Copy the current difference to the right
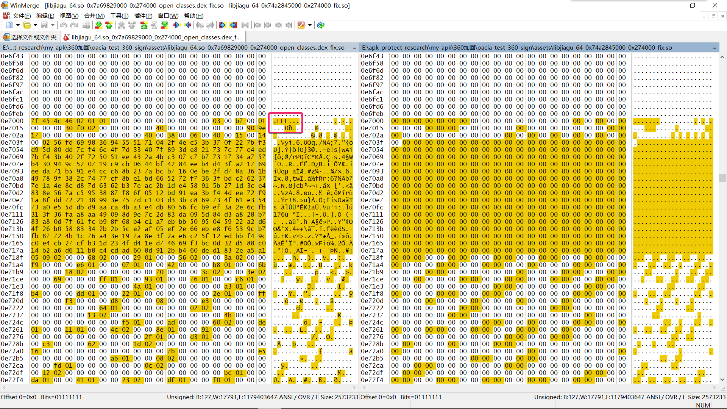The width and height of the screenshot is (727, 409). click(x=177, y=25)
